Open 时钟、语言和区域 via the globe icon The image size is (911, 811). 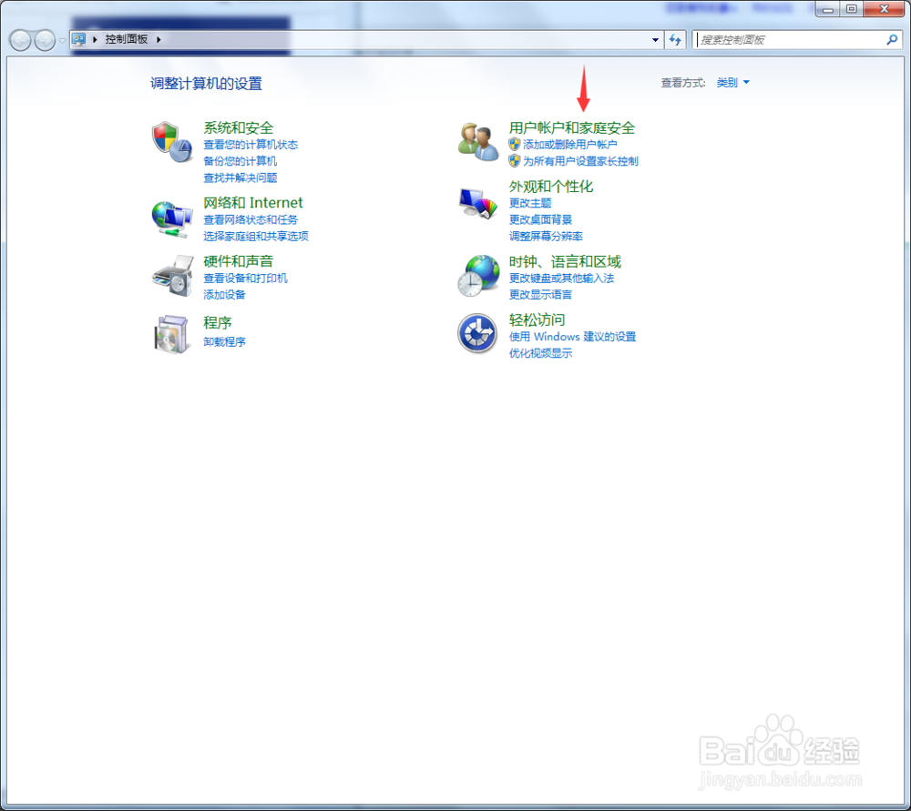point(476,275)
